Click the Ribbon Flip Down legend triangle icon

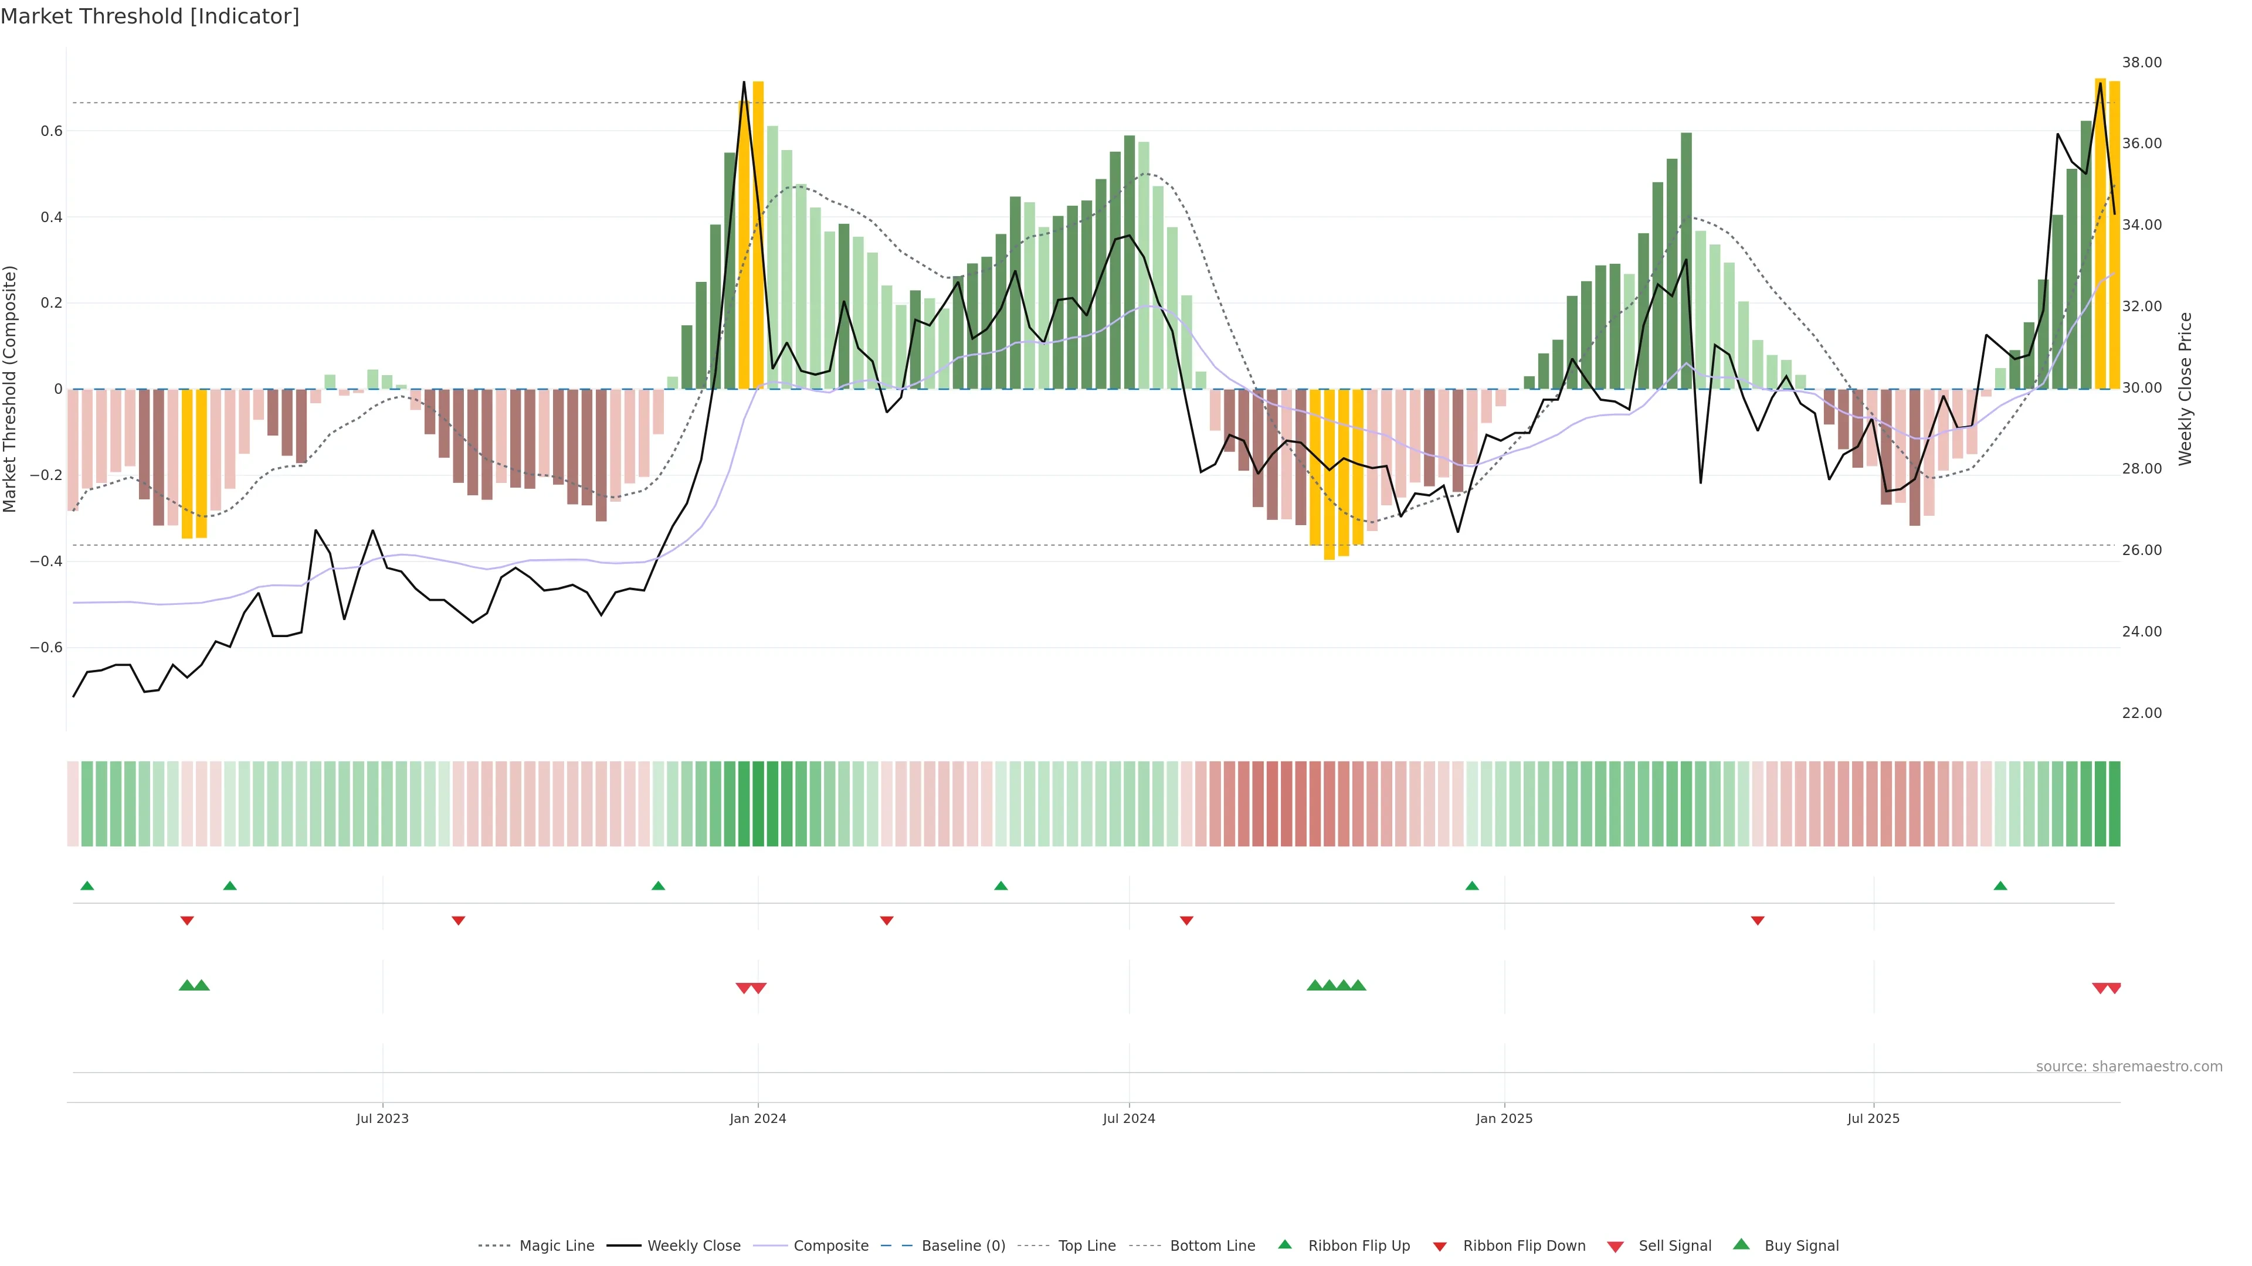coord(1439,1247)
